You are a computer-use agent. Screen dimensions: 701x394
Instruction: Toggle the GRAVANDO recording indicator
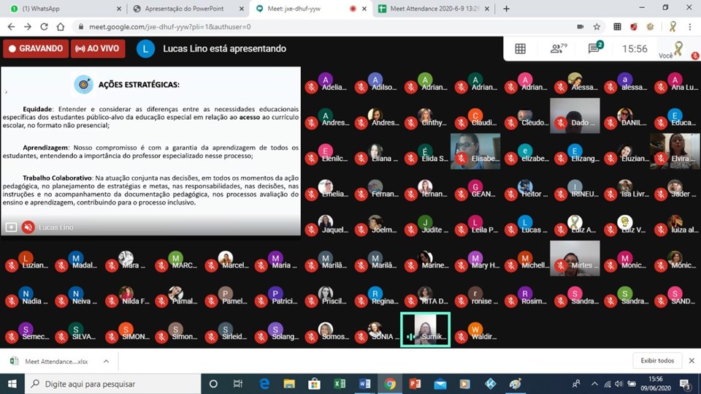click(34, 49)
